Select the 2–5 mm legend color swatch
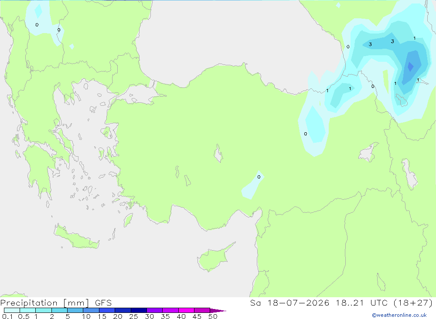Viewport: 436px width, 319px height. point(59,310)
